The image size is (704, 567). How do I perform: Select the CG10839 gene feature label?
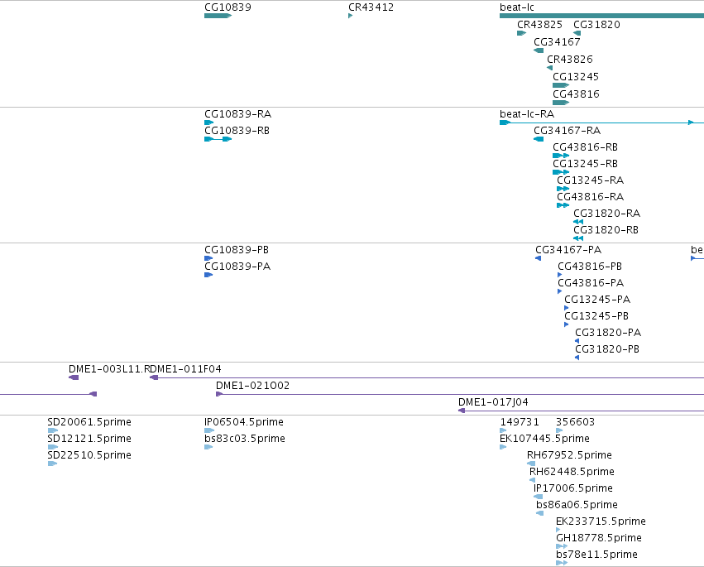(x=227, y=7)
